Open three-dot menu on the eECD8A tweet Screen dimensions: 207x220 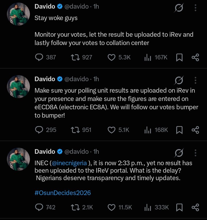coord(195,80)
